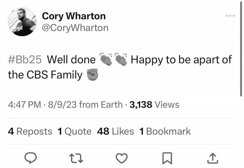Open the Cory Wharton display name
Viewport: 244px width, 168px height.
tap(74, 16)
